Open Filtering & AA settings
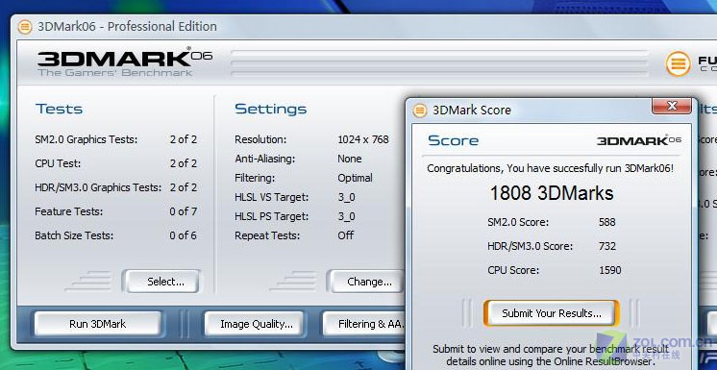This screenshot has height=370, width=717. 365,324
